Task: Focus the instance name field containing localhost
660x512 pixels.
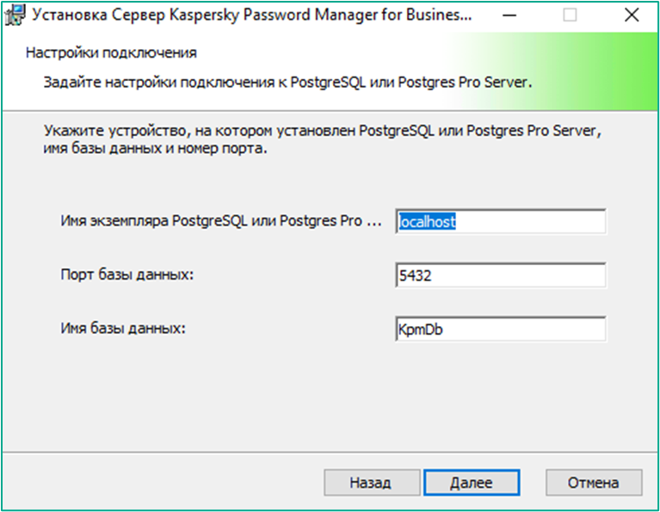Action: coord(501,221)
